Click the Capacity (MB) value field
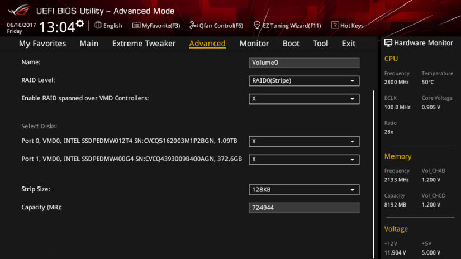 (x=303, y=208)
